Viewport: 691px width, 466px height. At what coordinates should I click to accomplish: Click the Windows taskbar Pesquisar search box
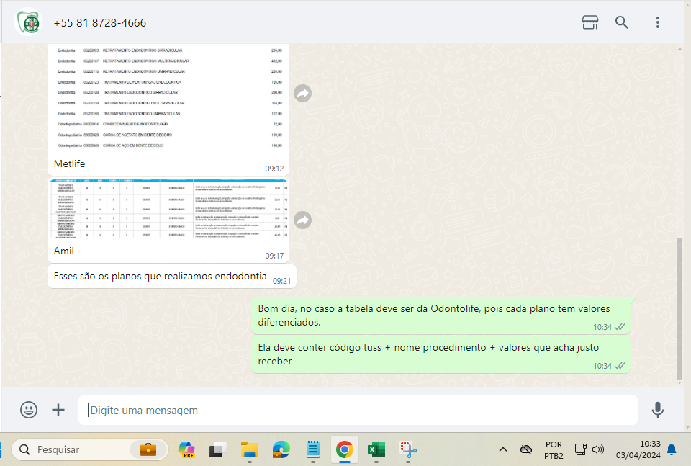72,449
